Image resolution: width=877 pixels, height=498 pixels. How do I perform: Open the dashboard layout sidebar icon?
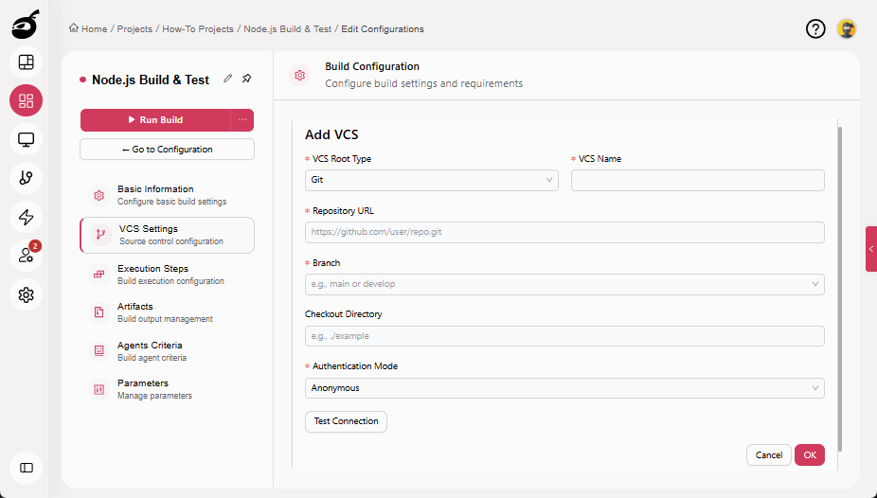coord(26,62)
